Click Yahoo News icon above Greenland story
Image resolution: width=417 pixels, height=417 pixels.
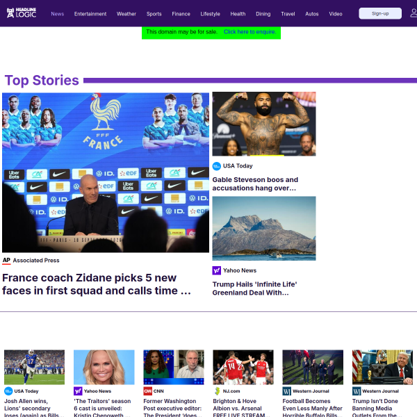coord(216,270)
